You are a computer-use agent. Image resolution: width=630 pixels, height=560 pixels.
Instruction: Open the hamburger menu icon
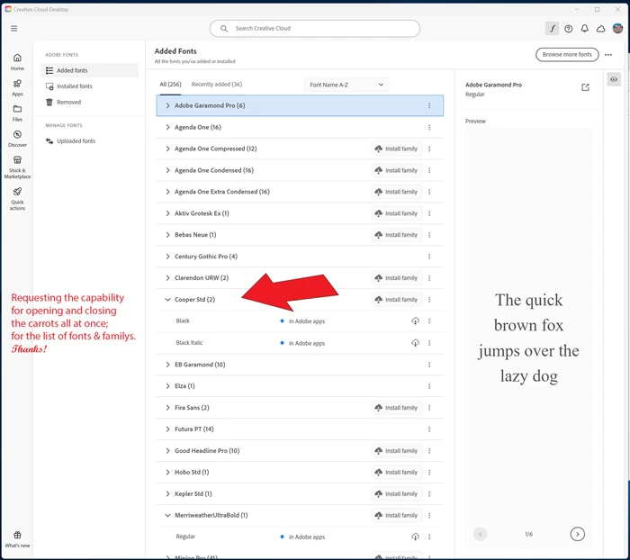coord(14,29)
